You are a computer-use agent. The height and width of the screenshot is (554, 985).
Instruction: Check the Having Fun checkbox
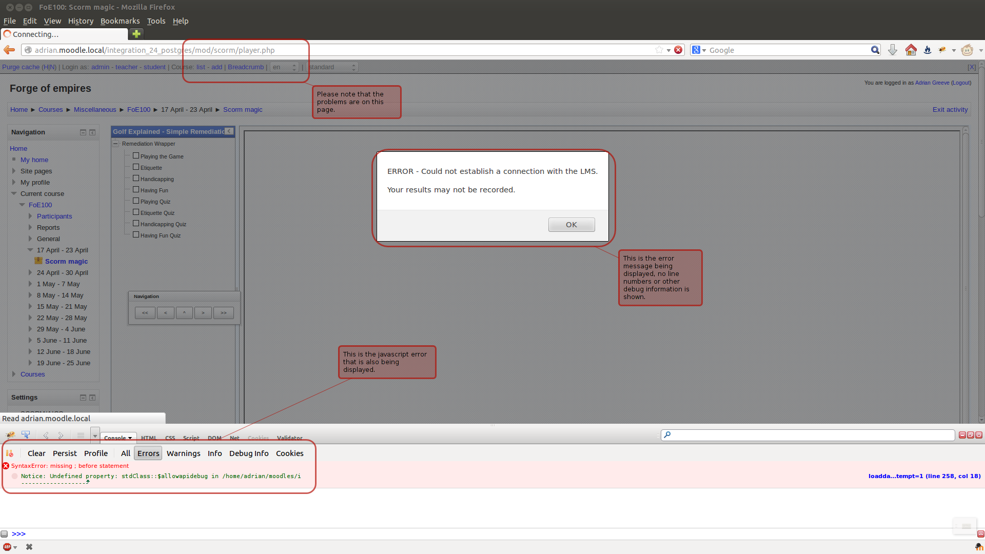click(136, 189)
